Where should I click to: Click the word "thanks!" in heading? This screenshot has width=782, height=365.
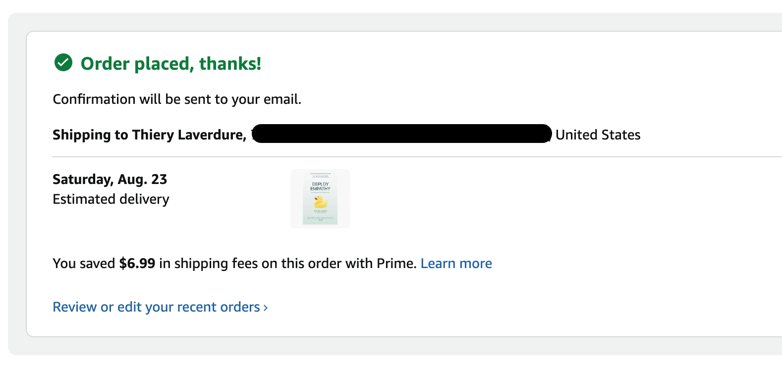coord(230,64)
